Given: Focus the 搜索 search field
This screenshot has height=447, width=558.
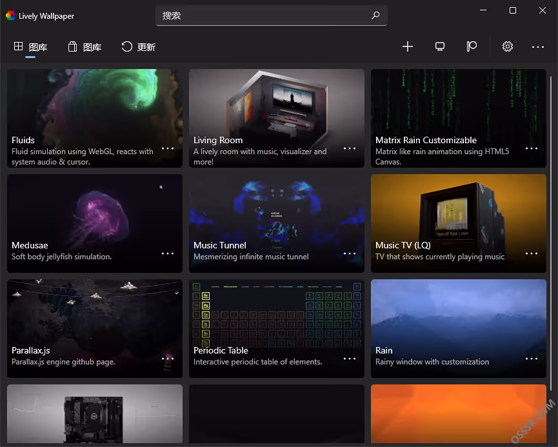Looking at the screenshot, I should point(271,15).
